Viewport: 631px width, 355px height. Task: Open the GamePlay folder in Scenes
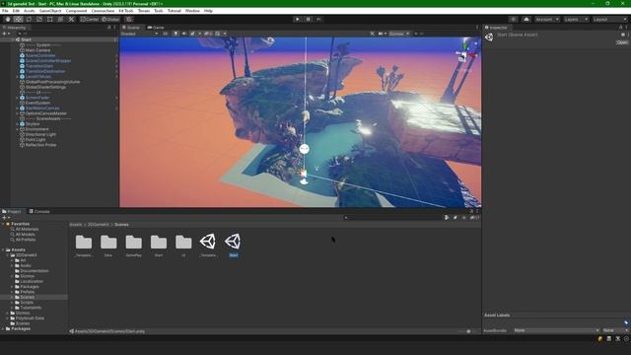coord(134,242)
